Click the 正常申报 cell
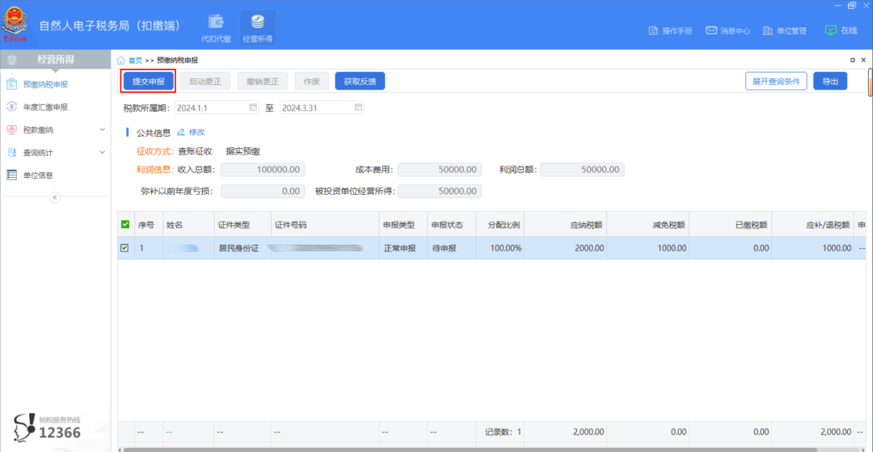Screen dimensions: 873x452 tap(403, 248)
